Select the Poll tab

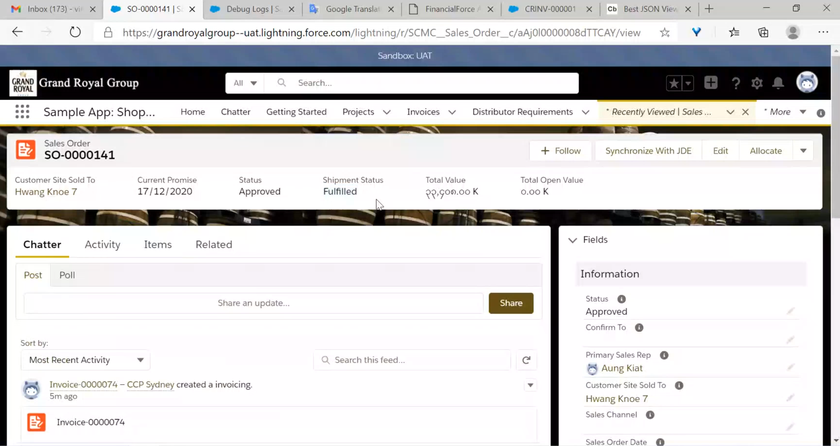point(67,275)
